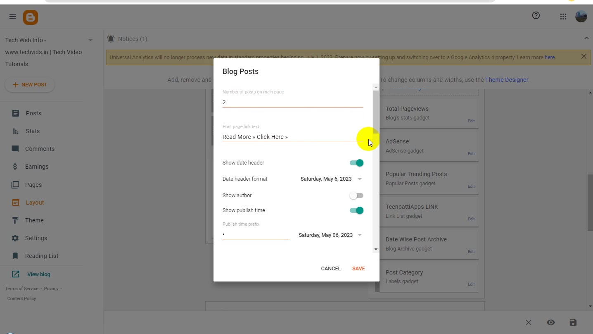Click CANCEL in the Blog Posts dialog
Screen dimensions: 593x334
tap(331, 269)
